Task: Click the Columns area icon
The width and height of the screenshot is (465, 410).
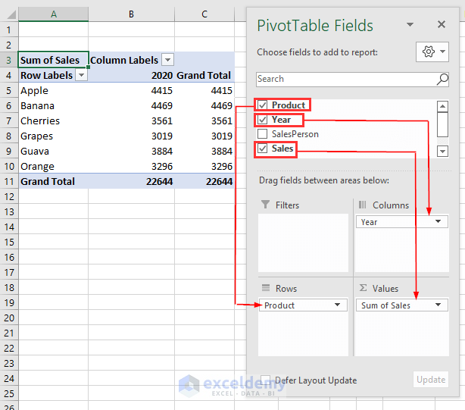Action: 362,205
